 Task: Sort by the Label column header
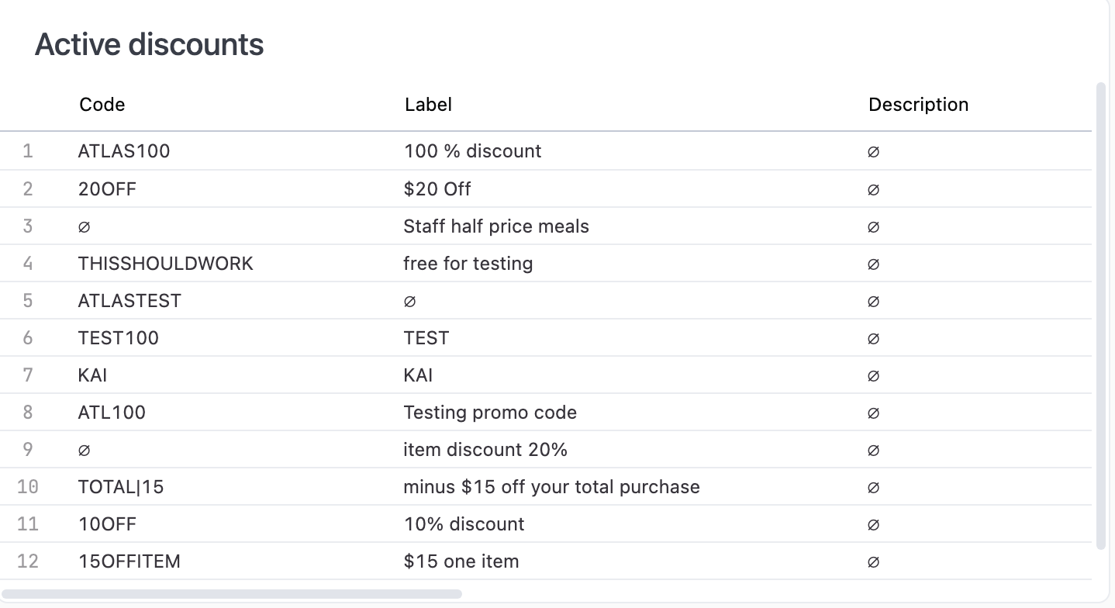pyautogui.click(x=428, y=104)
